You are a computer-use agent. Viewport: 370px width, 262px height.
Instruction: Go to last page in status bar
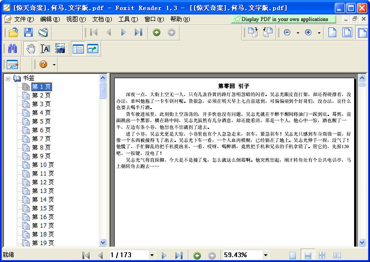(179, 255)
